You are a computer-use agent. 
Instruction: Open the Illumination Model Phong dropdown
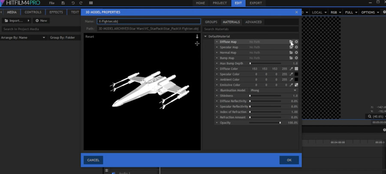273,91
